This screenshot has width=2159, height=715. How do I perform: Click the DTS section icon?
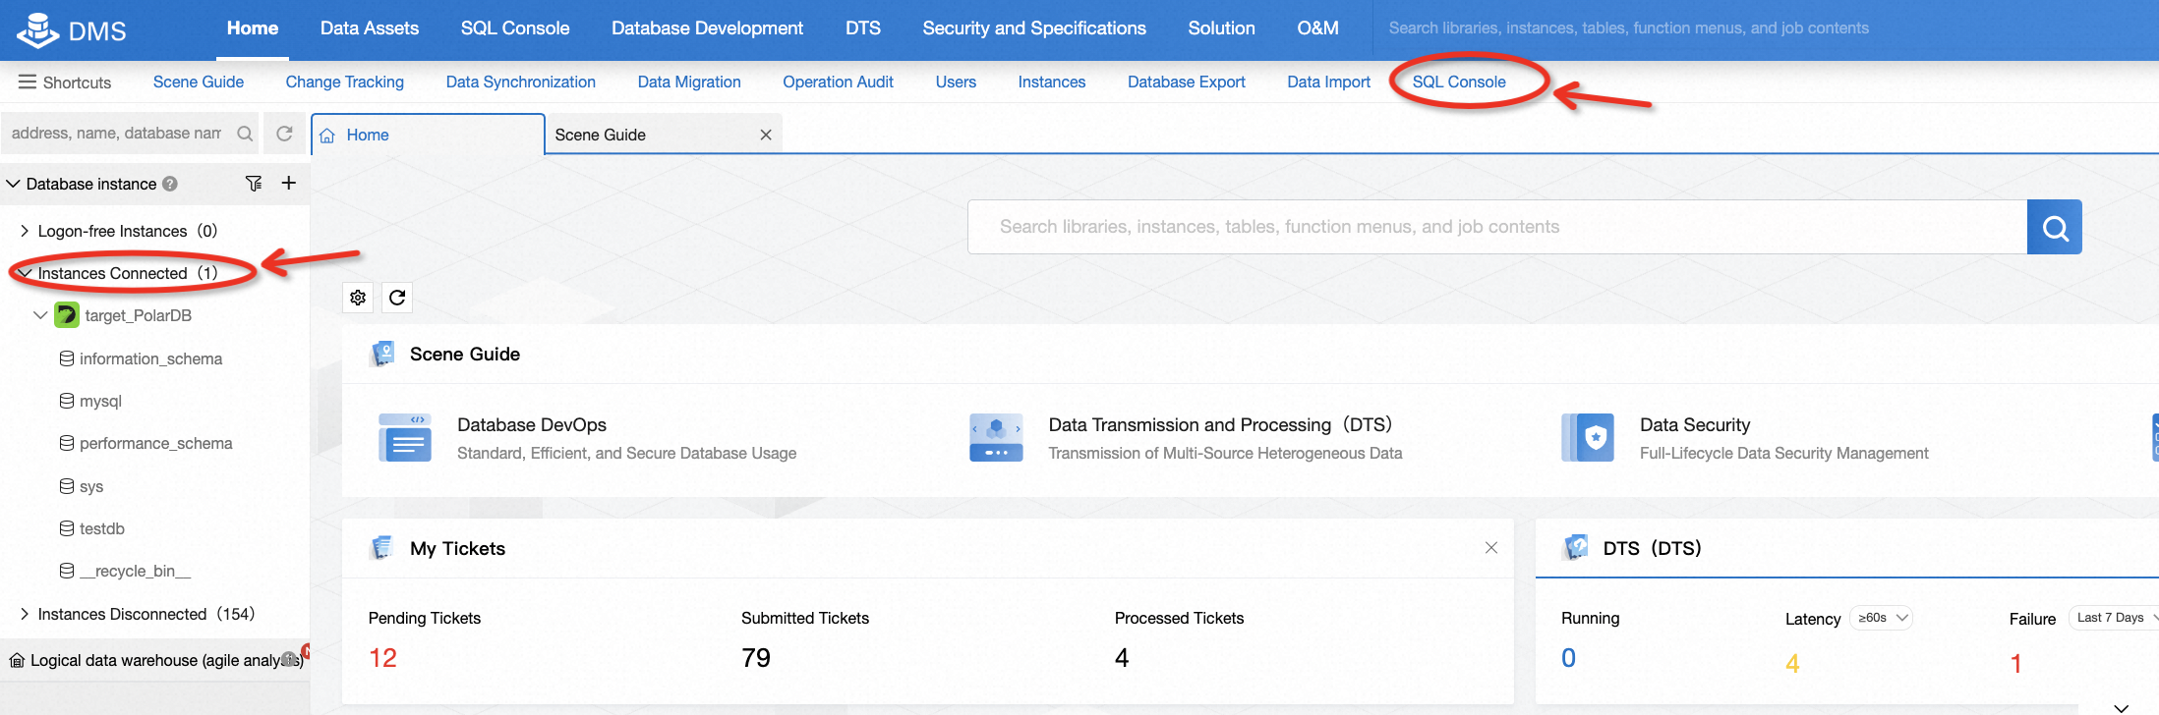[x=1576, y=547]
